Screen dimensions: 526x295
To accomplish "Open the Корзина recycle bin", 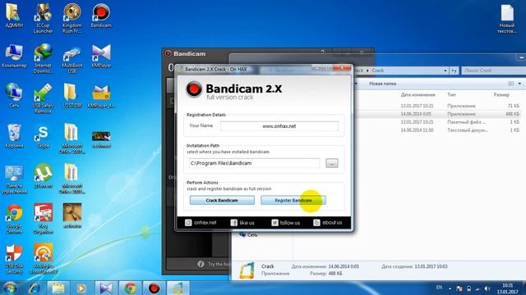I will [x=14, y=136].
